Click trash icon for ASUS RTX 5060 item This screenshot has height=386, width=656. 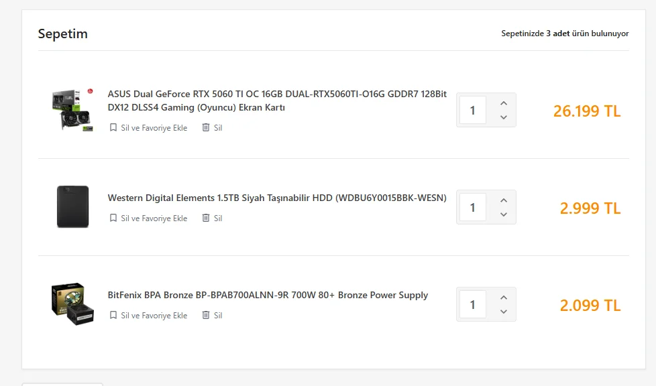pyautogui.click(x=206, y=127)
